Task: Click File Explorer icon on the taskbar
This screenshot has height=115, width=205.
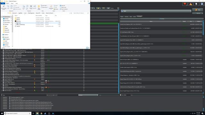Action: tap(37, 113)
